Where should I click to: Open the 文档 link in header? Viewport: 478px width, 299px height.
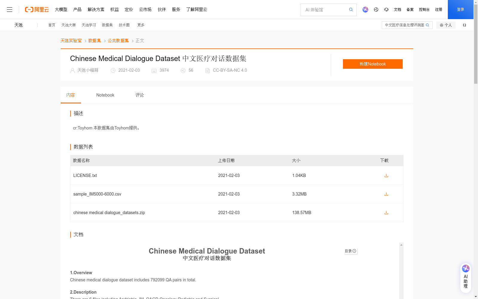398,10
